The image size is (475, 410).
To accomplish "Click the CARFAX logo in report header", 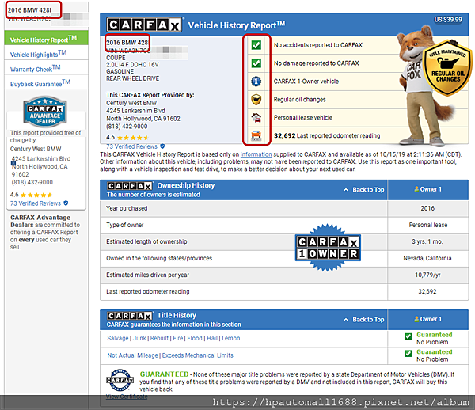I will (x=144, y=25).
